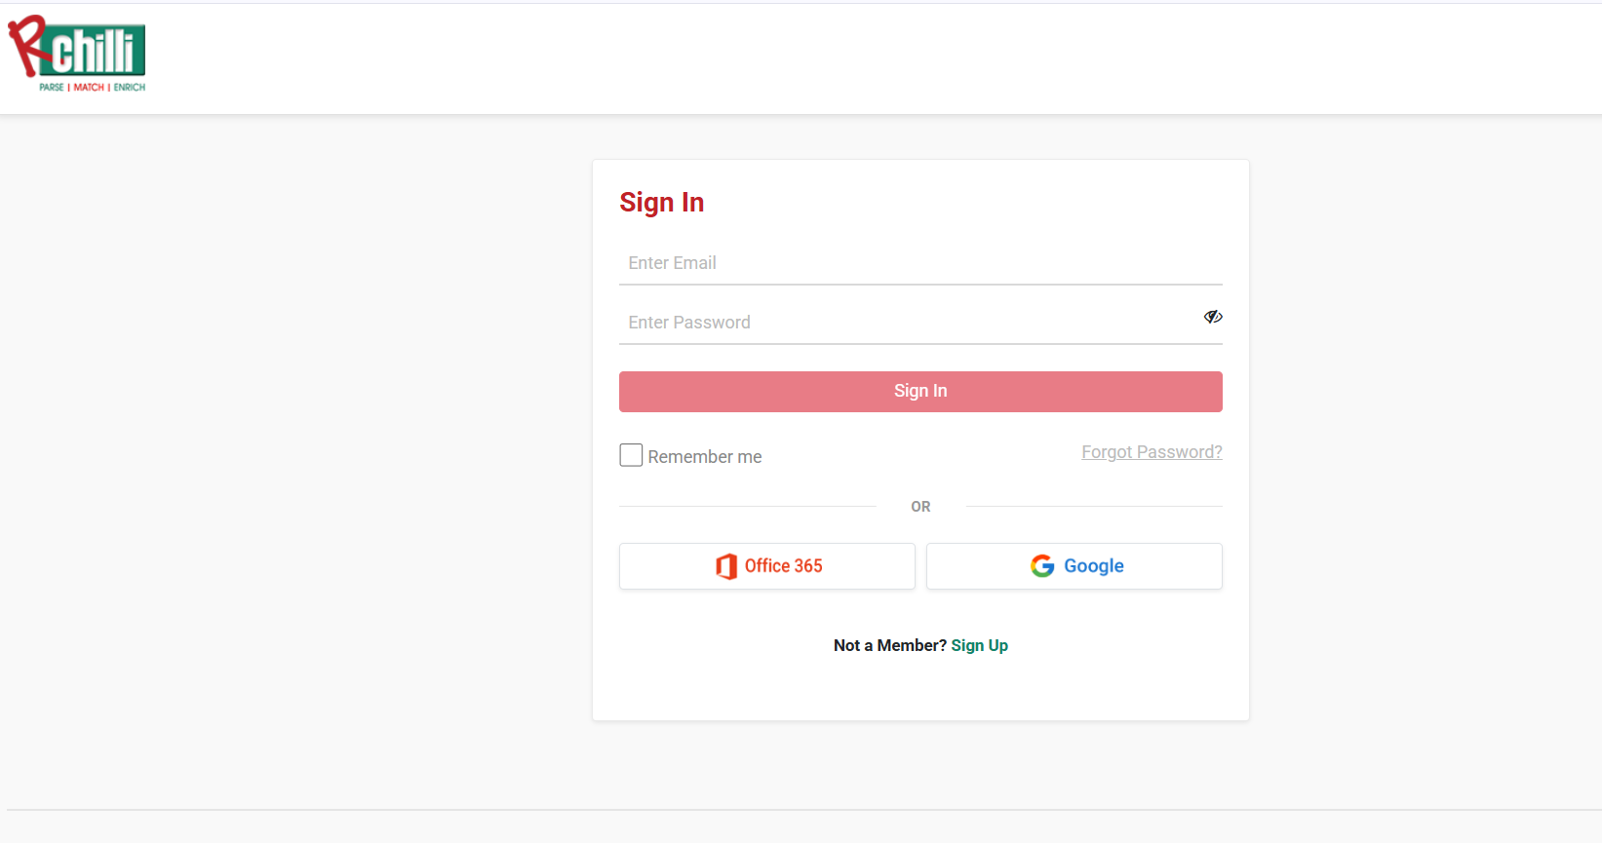Click the green chilli logo box
Screen dimensions: 1602x843
[98, 51]
